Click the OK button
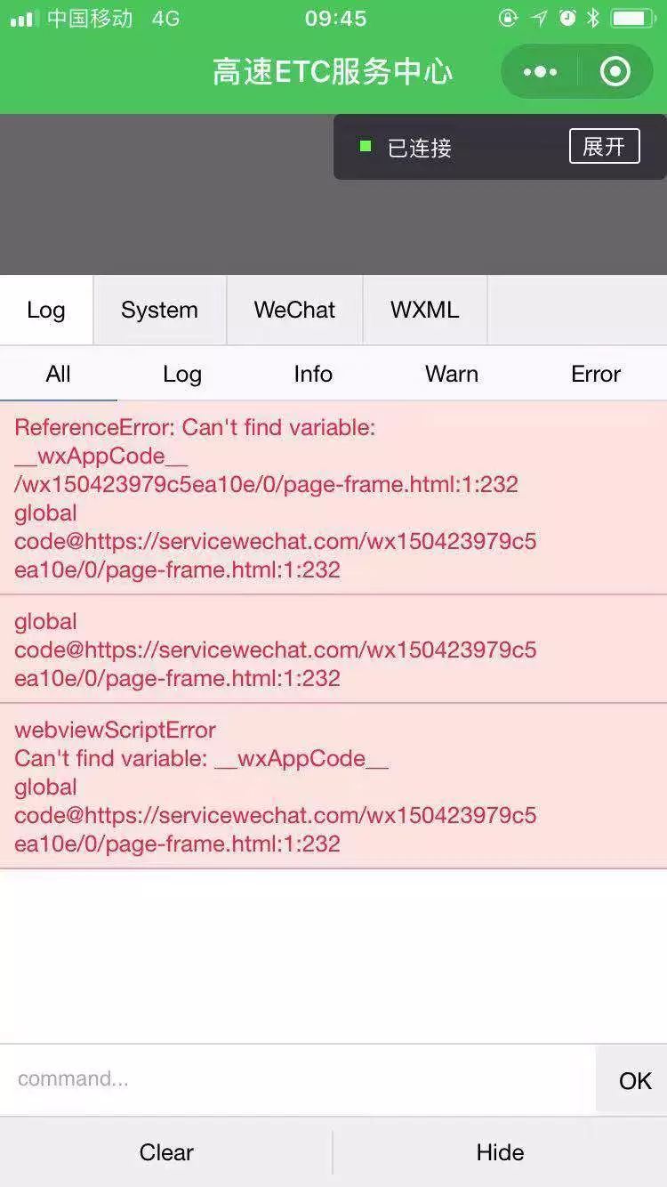Image resolution: width=667 pixels, height=1187 pixels. pyautogui.click(x=635, y=1080)
